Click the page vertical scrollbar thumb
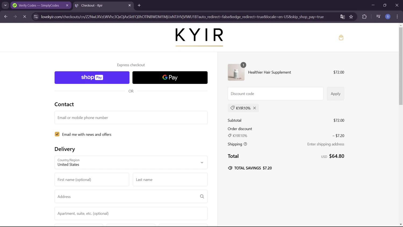The image size is (403, 227). (x=401, y=66)
